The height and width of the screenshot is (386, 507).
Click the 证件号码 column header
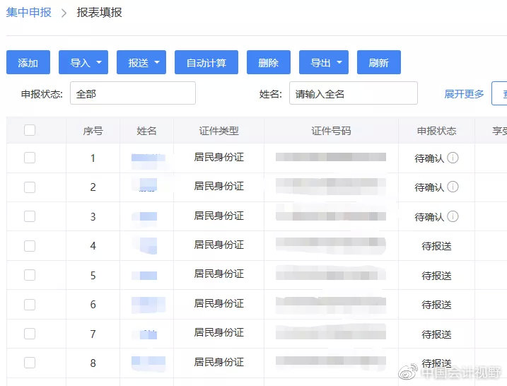point(331,131)
